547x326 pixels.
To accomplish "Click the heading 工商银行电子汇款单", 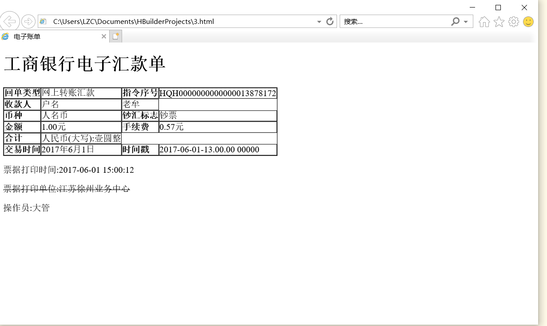I will tap(84, 64).
